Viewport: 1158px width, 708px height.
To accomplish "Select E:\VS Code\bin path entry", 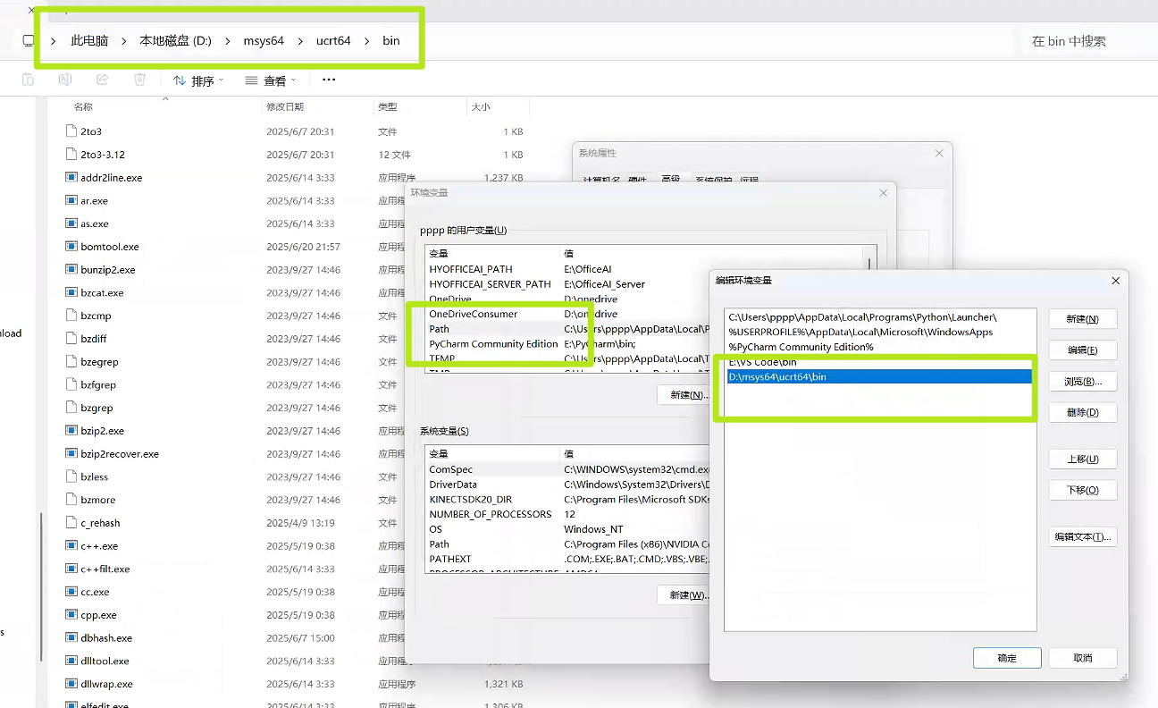I will click(x=879, y=361).
